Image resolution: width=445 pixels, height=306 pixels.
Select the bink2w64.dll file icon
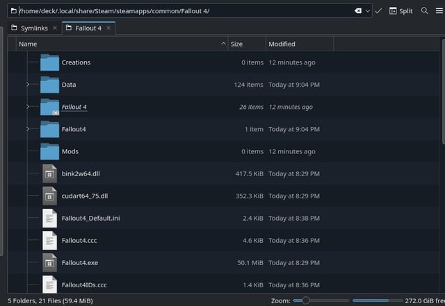[x=49, y=173]
